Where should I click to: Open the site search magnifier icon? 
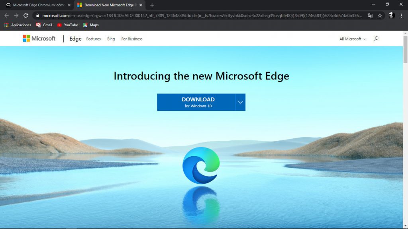(375, 39)
